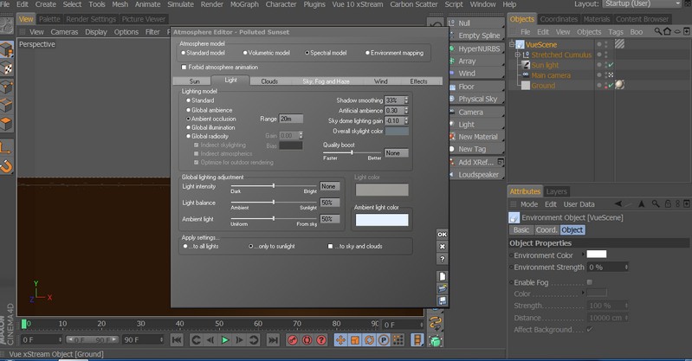This screenshot has height=361, width=692.
Task: Open the Sky, Fog and Haze tab
Action: tap(326, 81)
